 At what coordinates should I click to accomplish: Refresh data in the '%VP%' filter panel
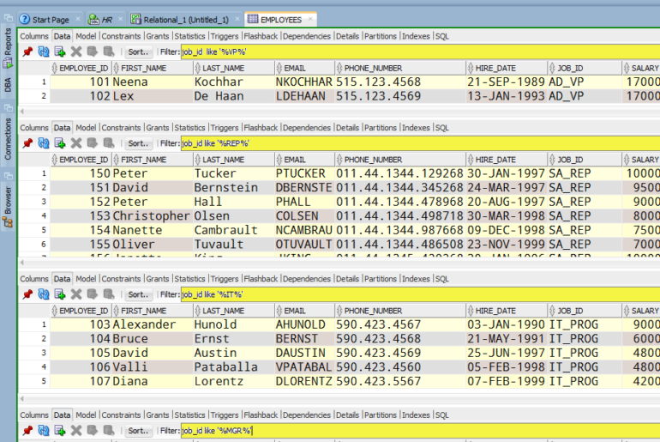pyautogui.click(x=44, y=51)
